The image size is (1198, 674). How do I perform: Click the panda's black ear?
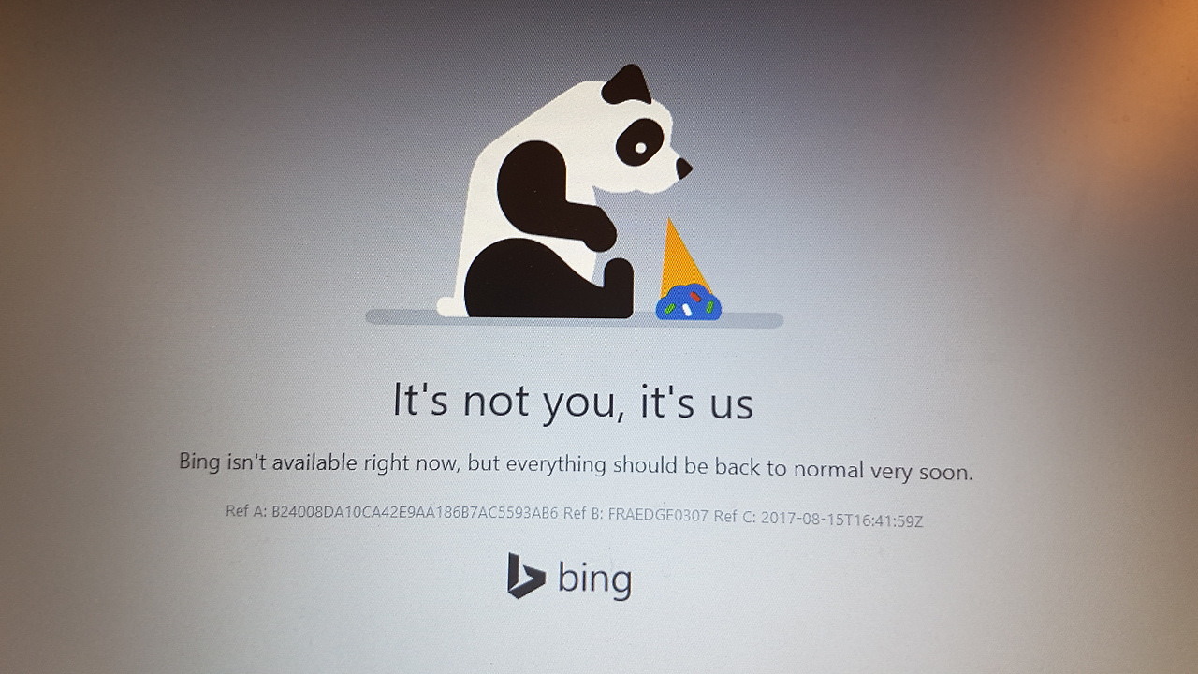point(626,84)
